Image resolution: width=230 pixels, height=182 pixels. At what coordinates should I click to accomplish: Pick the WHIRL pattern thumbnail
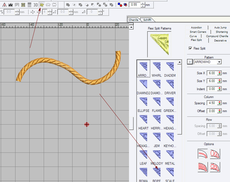tap(157, 66)
